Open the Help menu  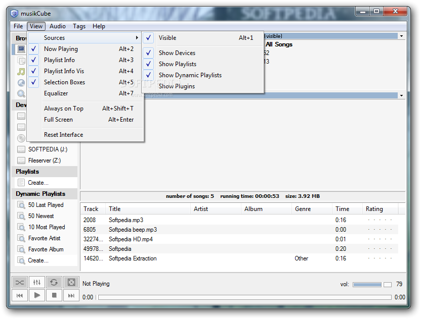[99, 26]
